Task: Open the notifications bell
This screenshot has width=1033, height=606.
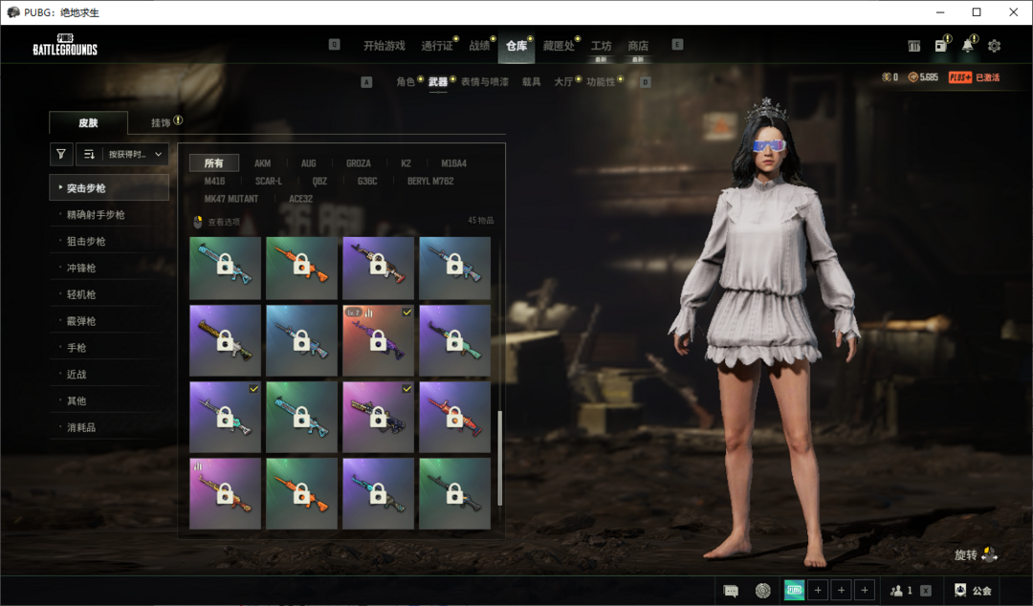Action: coord(968,46)
